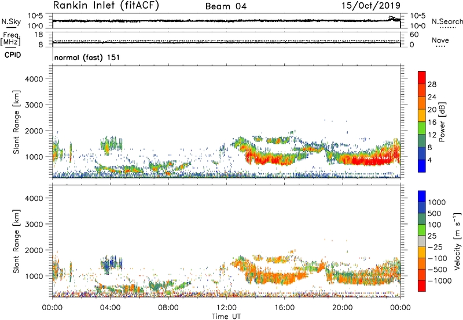Click the '18' frequency axis tick
The image size is (463, 320).
tap(38, 34)
